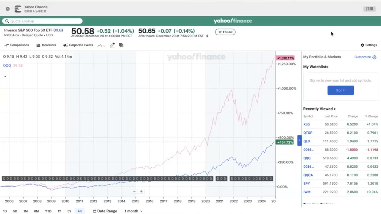
Task: Collapse the side panel with the blue arrow
Action: coord(299,140)
